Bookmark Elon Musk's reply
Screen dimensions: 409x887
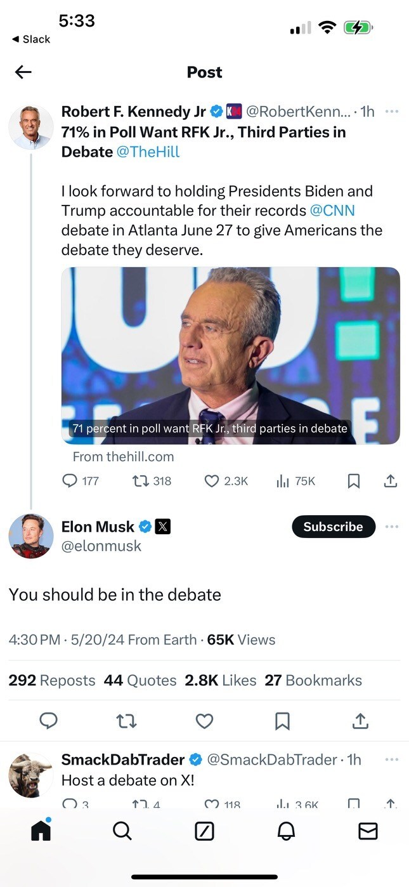pyautogui.click(x=282, y=721)
